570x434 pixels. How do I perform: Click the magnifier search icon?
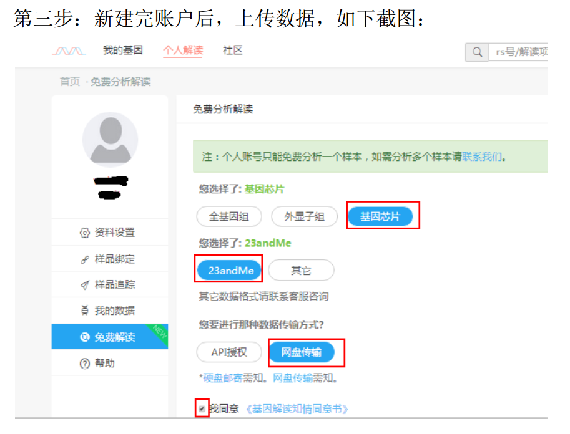(477, 52)
